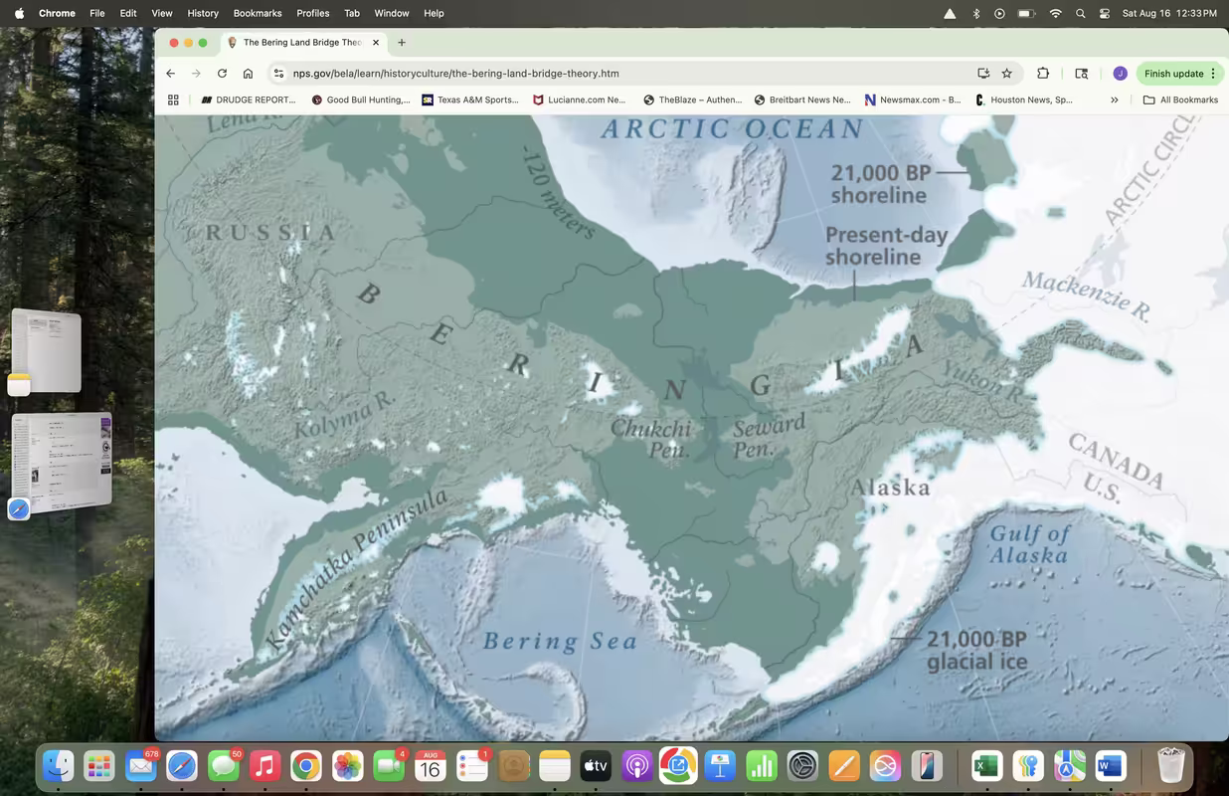
Task: Open Numbers from the Dock
Action: click(761, 766)
